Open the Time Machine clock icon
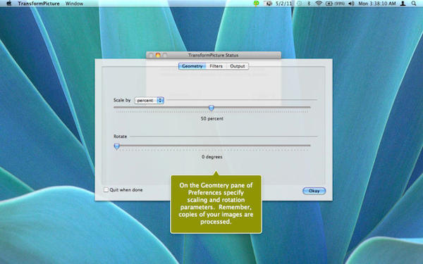Image resolution: width=423 pixels, height=264 pixels. coord(300,4)
